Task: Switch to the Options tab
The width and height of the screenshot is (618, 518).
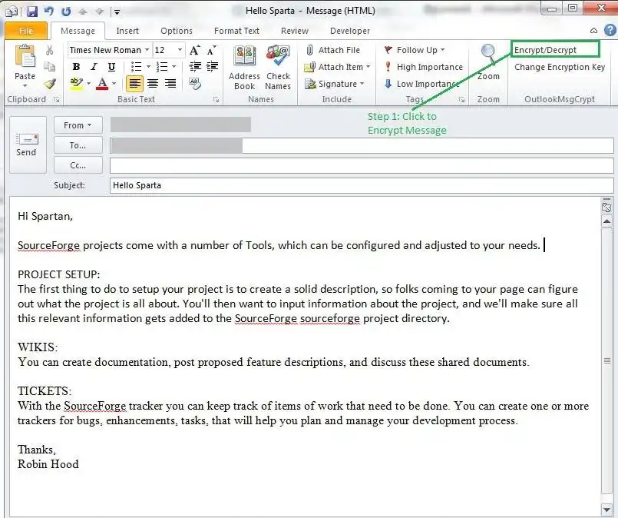Action: pos(176,31)
